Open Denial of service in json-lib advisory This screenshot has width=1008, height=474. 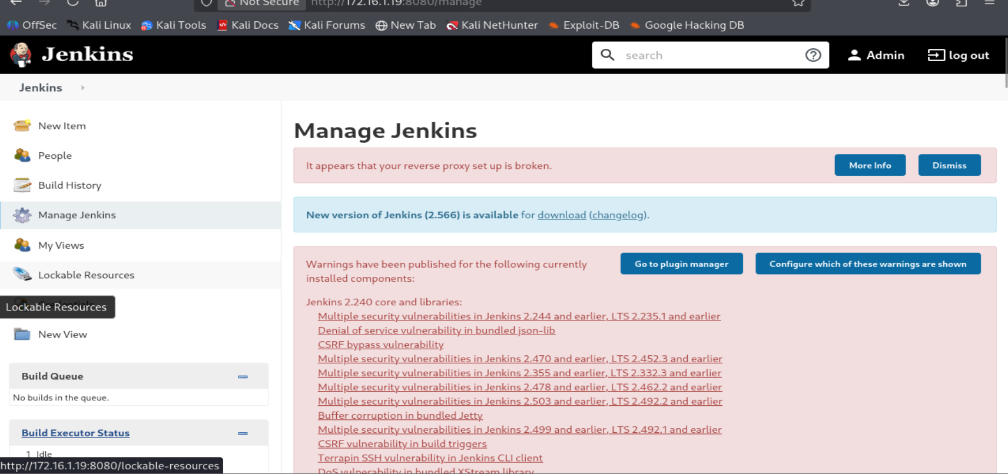pyautogui.click(x=436, y=331)
